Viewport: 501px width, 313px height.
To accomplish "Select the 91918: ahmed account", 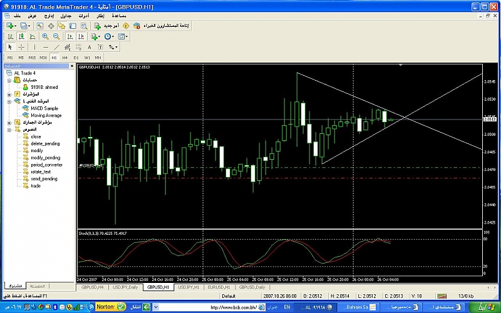I will coord(44,87).
